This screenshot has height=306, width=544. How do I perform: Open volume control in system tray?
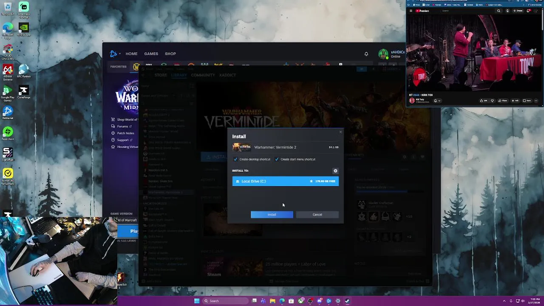coord(522,301)
